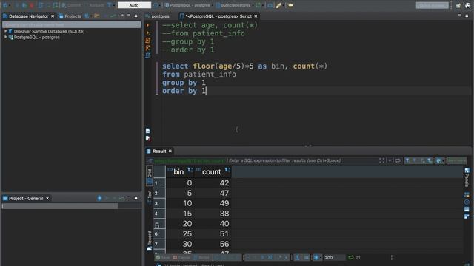Switch to the Projects tab

click(70, 16)
